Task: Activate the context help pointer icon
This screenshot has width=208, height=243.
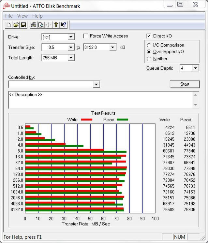Action: click(x=64, y=25)
